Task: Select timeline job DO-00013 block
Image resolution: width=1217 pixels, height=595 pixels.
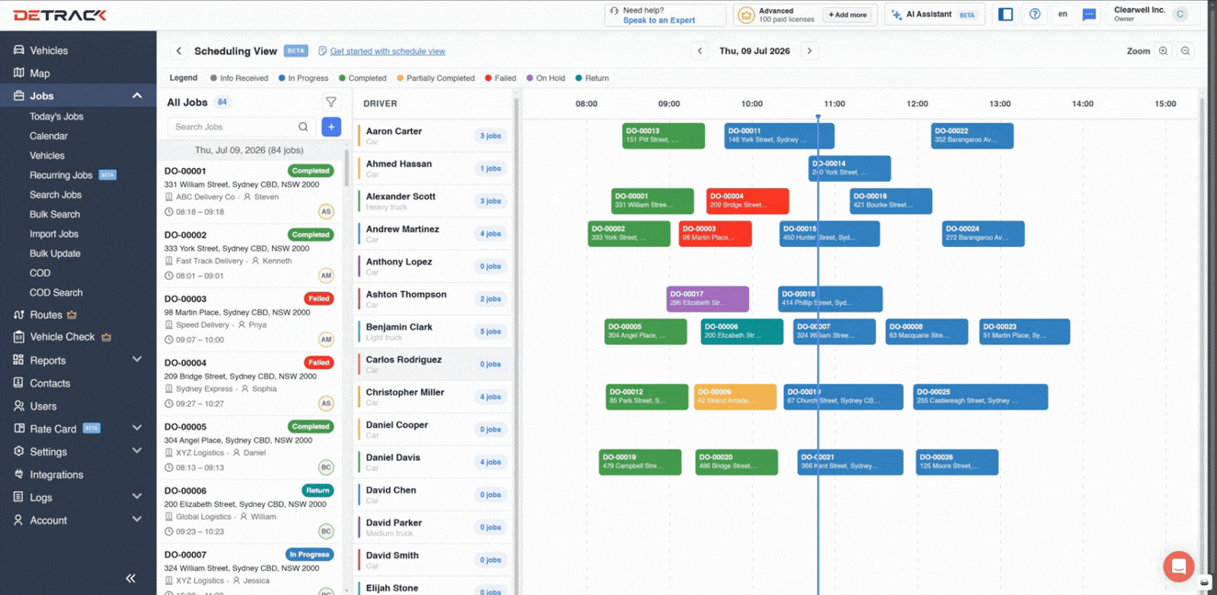Action: pos(664,136)
